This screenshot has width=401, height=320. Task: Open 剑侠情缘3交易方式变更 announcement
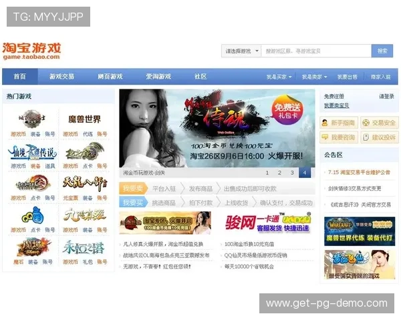pos(354,189)
